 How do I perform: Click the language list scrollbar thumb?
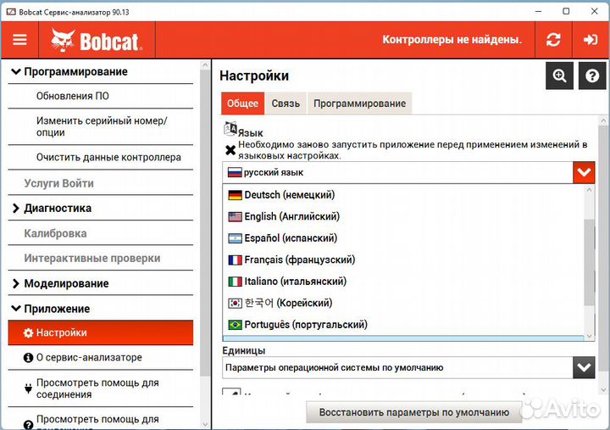pos(590,262)
